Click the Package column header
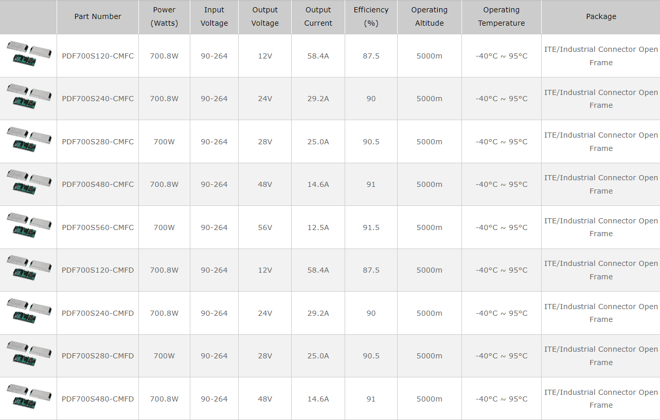 [x=601, y=17]
